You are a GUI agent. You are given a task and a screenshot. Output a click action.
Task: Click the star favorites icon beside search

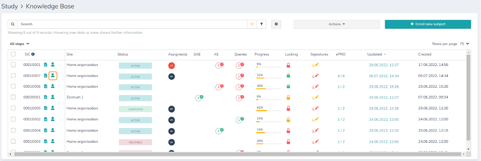click(x=252, y=24)
